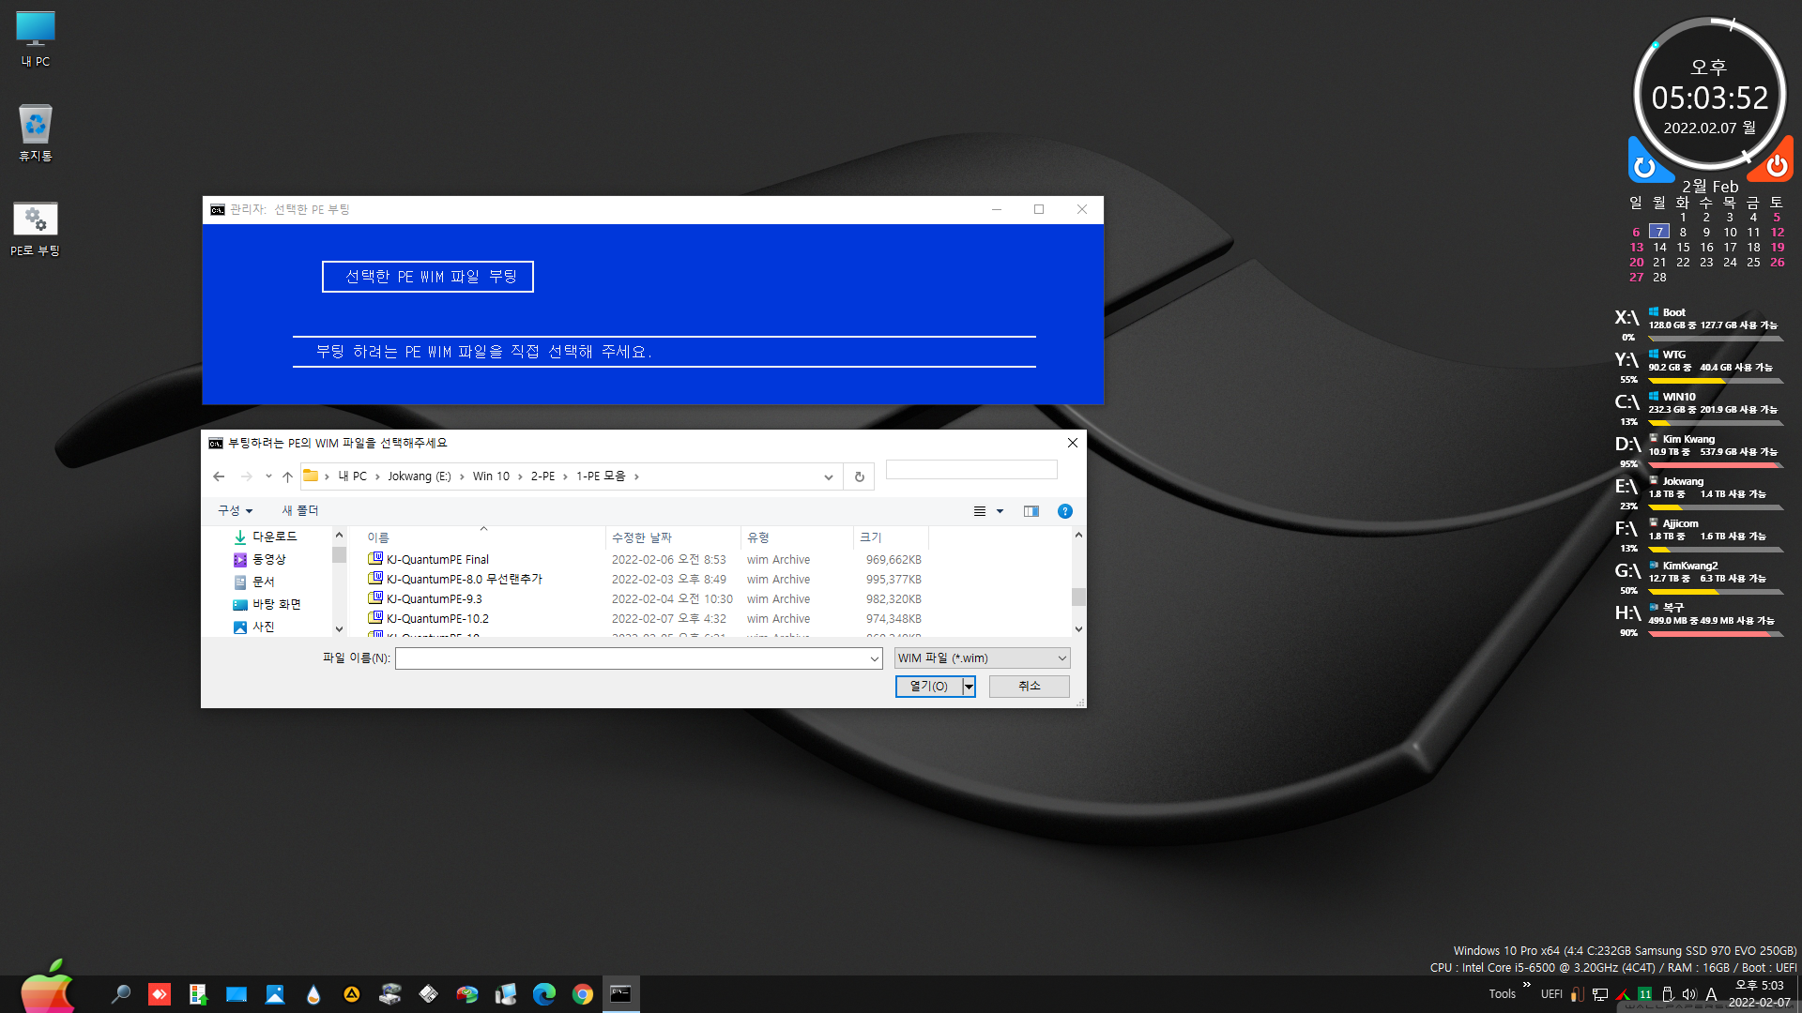The image size is (1802, 1013).
Task: Expand the chevron after Win 10
Action: [x=520, y=476]
